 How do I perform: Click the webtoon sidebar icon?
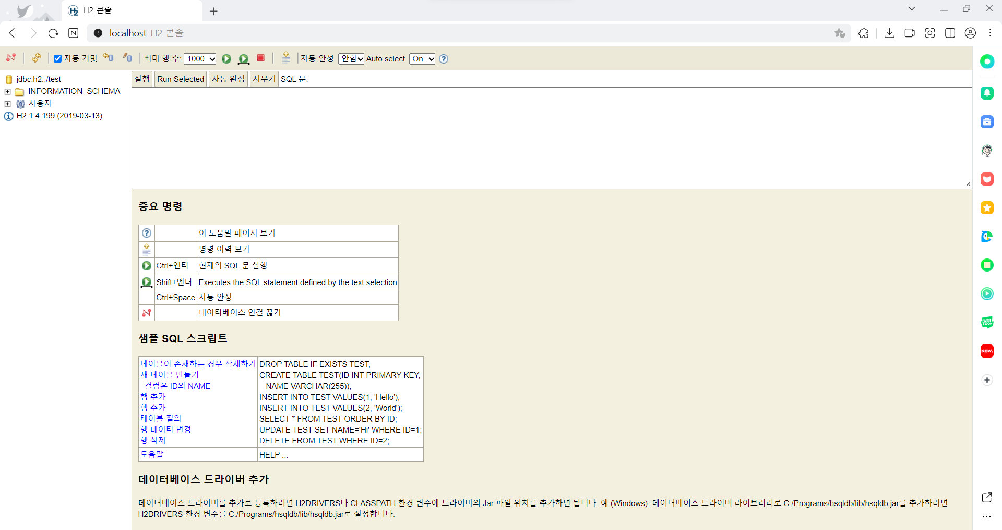[987, 323]
